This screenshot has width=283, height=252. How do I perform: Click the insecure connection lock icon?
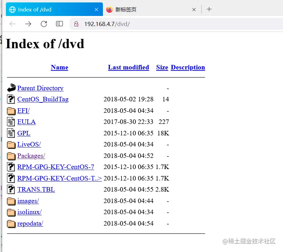76,24
